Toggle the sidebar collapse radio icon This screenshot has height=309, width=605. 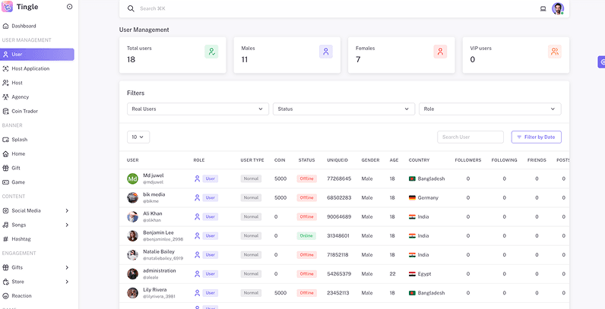click(69, 7)
